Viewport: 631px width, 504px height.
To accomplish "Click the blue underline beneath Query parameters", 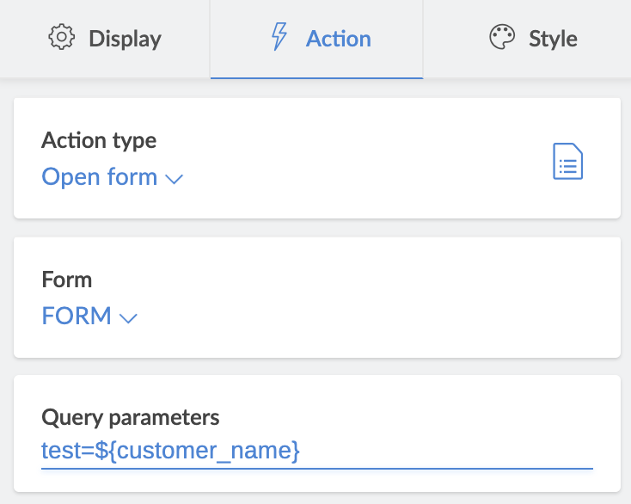I will tap(316, 469).
